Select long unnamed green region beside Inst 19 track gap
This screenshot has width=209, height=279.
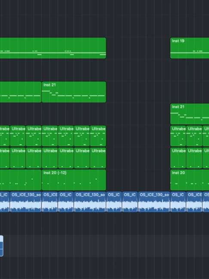(x=53, y=48)
